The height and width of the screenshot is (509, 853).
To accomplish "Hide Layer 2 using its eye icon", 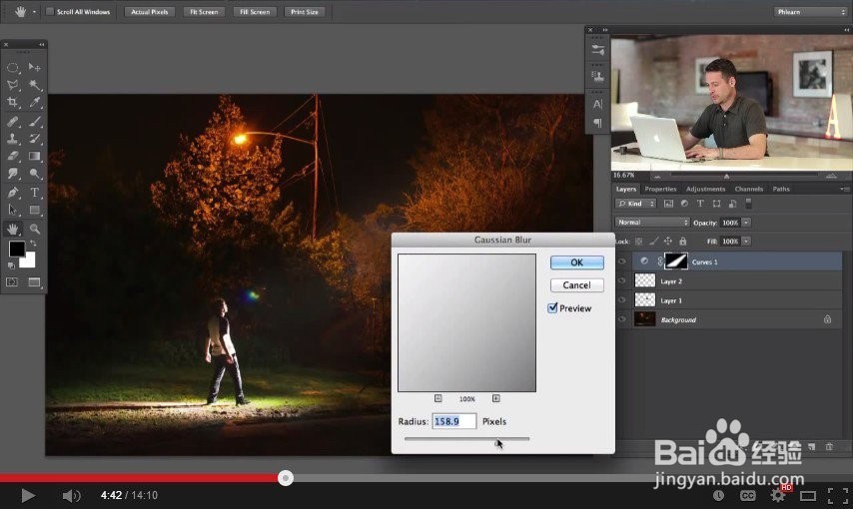I will point(622,281).
